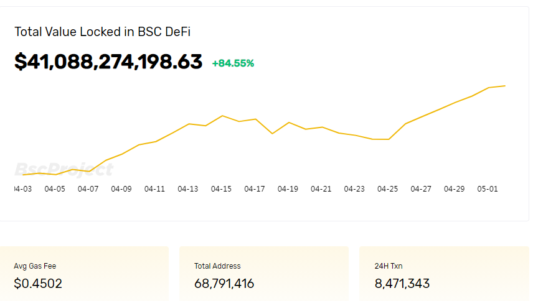Select the 04-25 date label
The height and width of the screenshot is (301, 533).
pyautogui.click(x=387, y=189)
